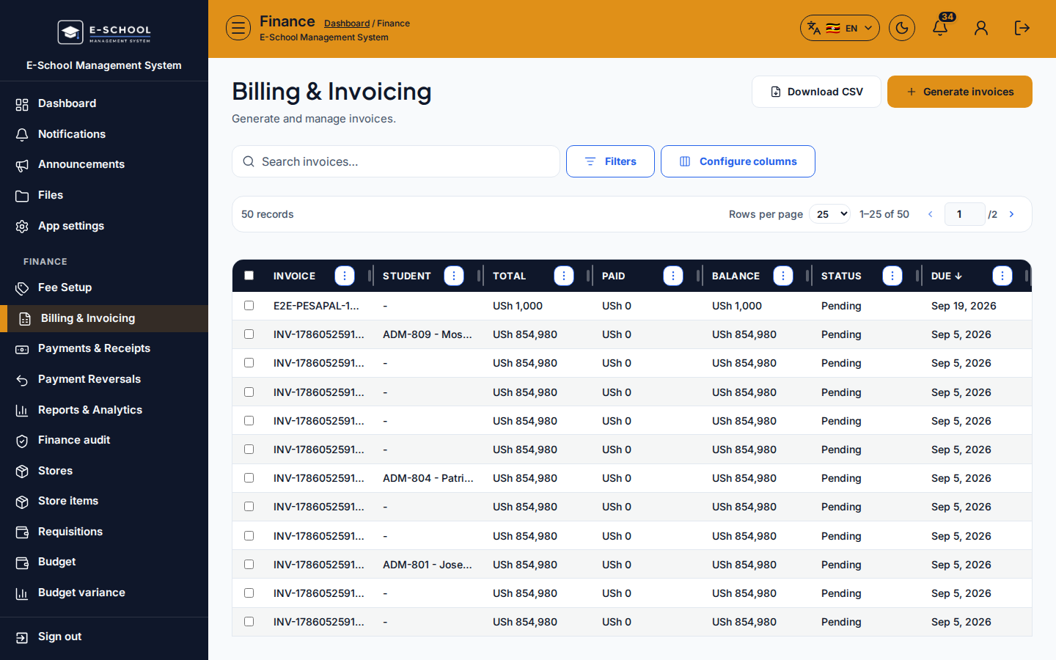The width and height of the screenshot is (1056, 660).
Task: Click the search magnifier icon
Action: (x=249, y=161)
